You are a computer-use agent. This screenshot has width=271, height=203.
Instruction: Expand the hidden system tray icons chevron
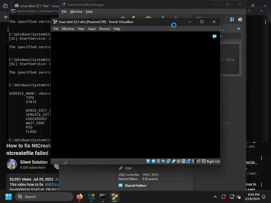(215, 197)
